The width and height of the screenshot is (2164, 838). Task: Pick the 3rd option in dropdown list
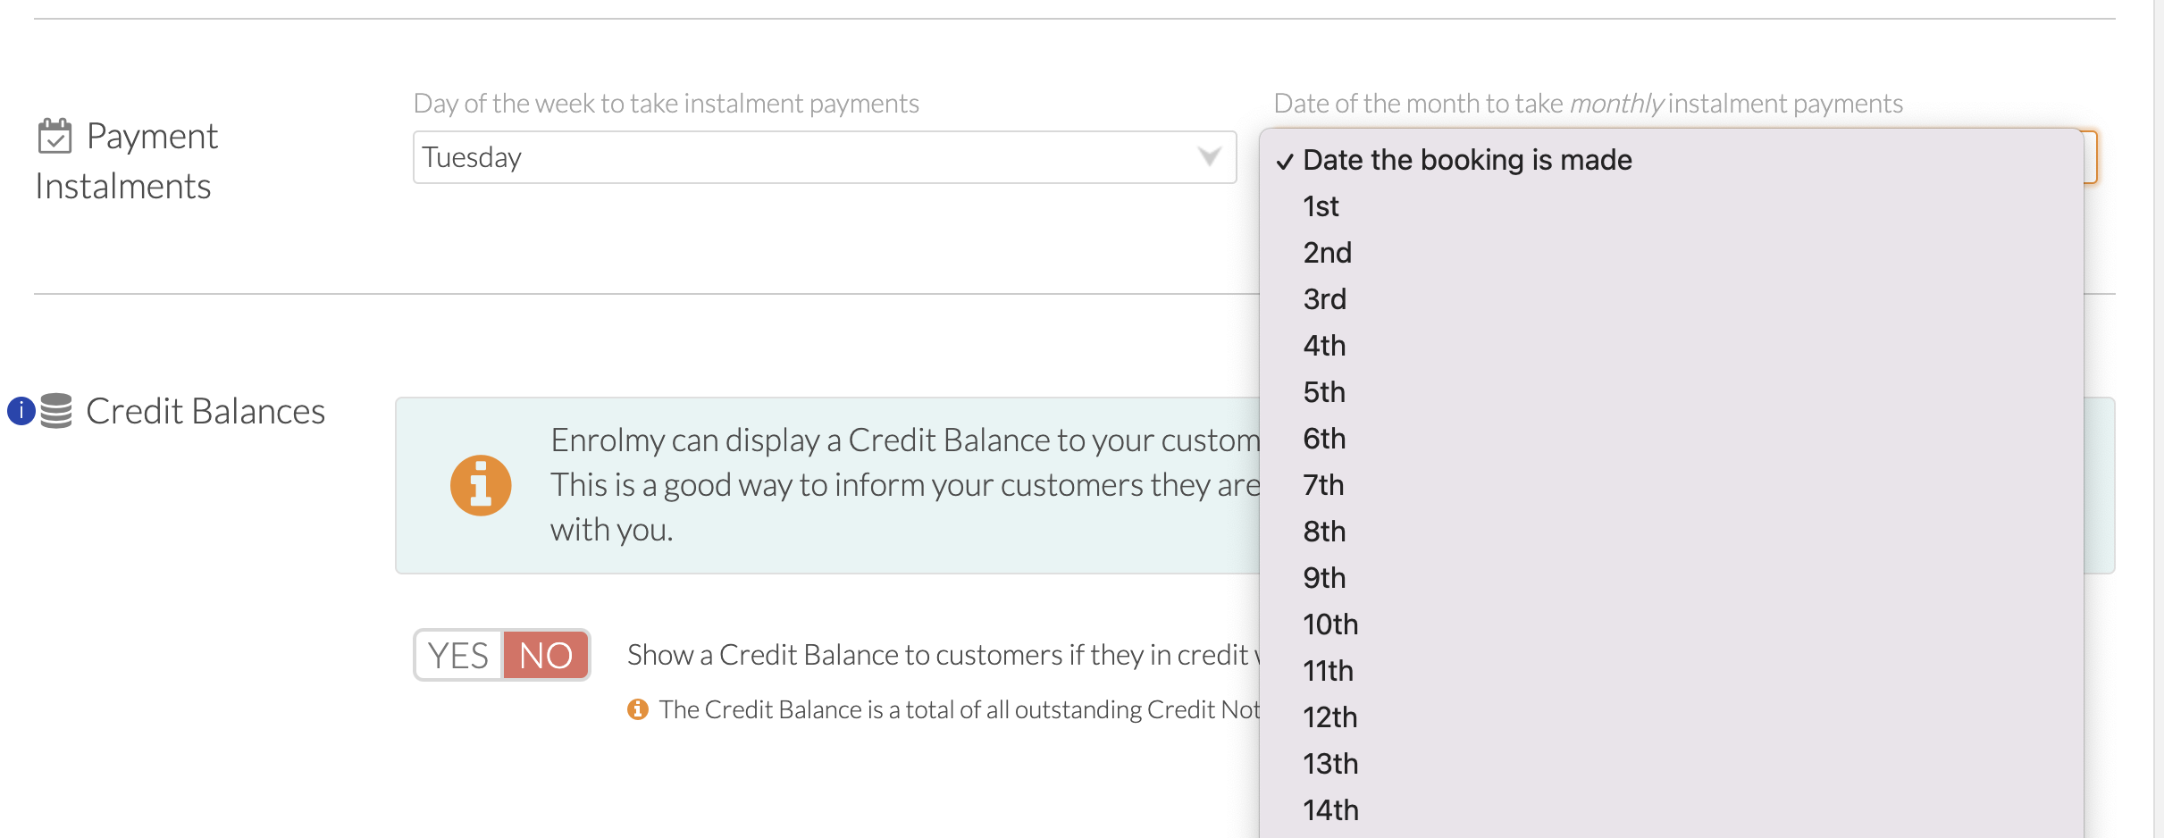click(x=1671, y=299)
